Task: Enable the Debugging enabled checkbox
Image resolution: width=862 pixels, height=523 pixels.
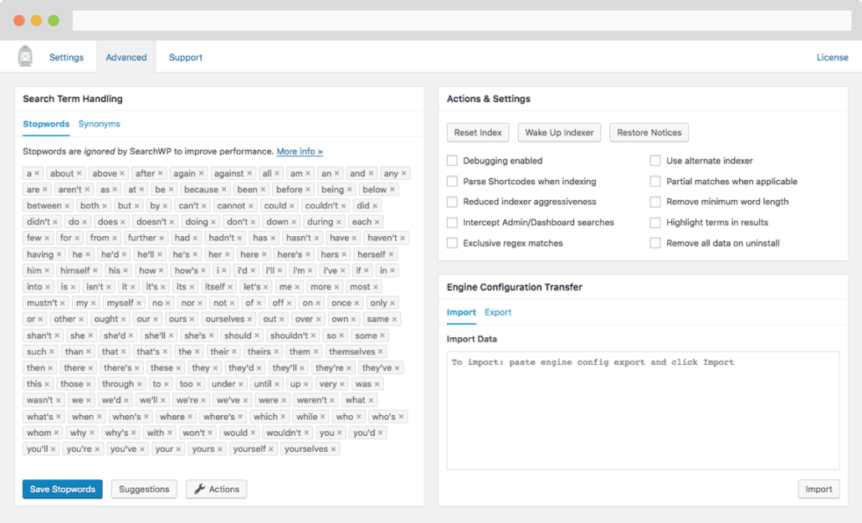Action: pos(452,161)
